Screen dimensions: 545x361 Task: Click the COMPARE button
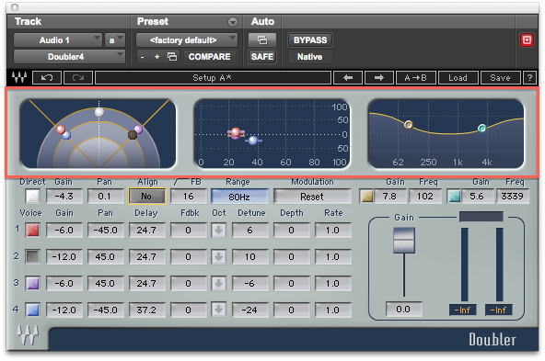click(210, 57)
